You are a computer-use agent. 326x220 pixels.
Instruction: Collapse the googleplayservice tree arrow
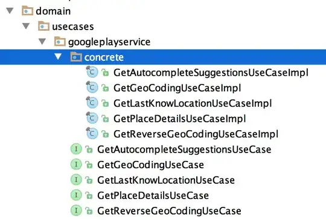tap(42, 42)
